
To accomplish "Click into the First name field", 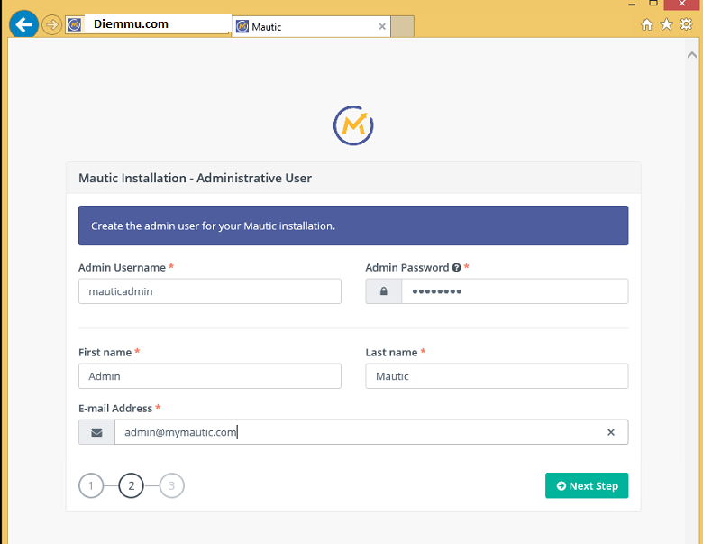I will 210,376.
